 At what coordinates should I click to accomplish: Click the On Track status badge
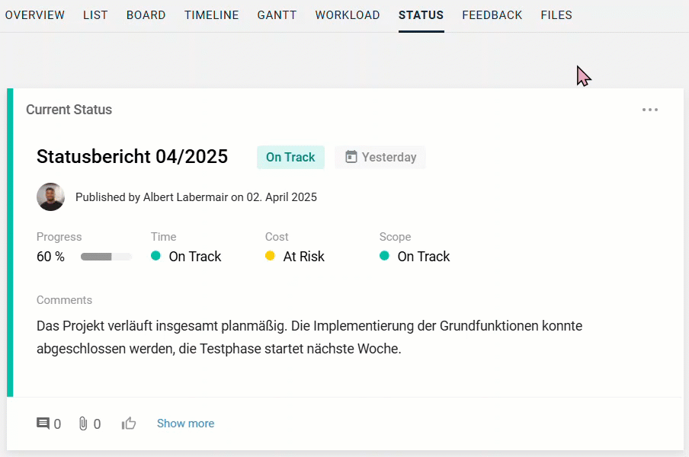(x=290, y=157)
